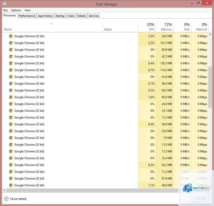
Task: Click the horizontal scrollbar left arrow
Action: tap(4, 190)
